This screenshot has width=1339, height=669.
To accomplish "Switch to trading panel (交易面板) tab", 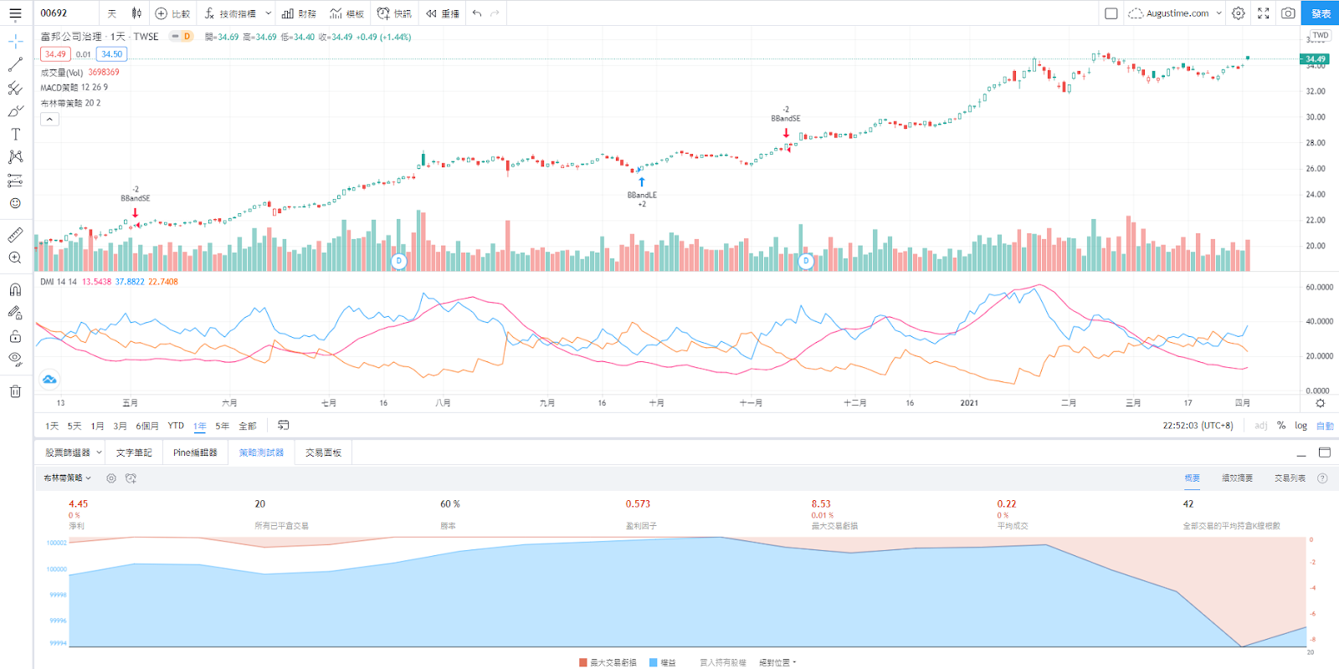I will [x=323, y=452].
